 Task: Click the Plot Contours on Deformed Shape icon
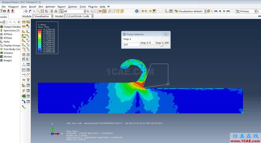tap(24, 36)
